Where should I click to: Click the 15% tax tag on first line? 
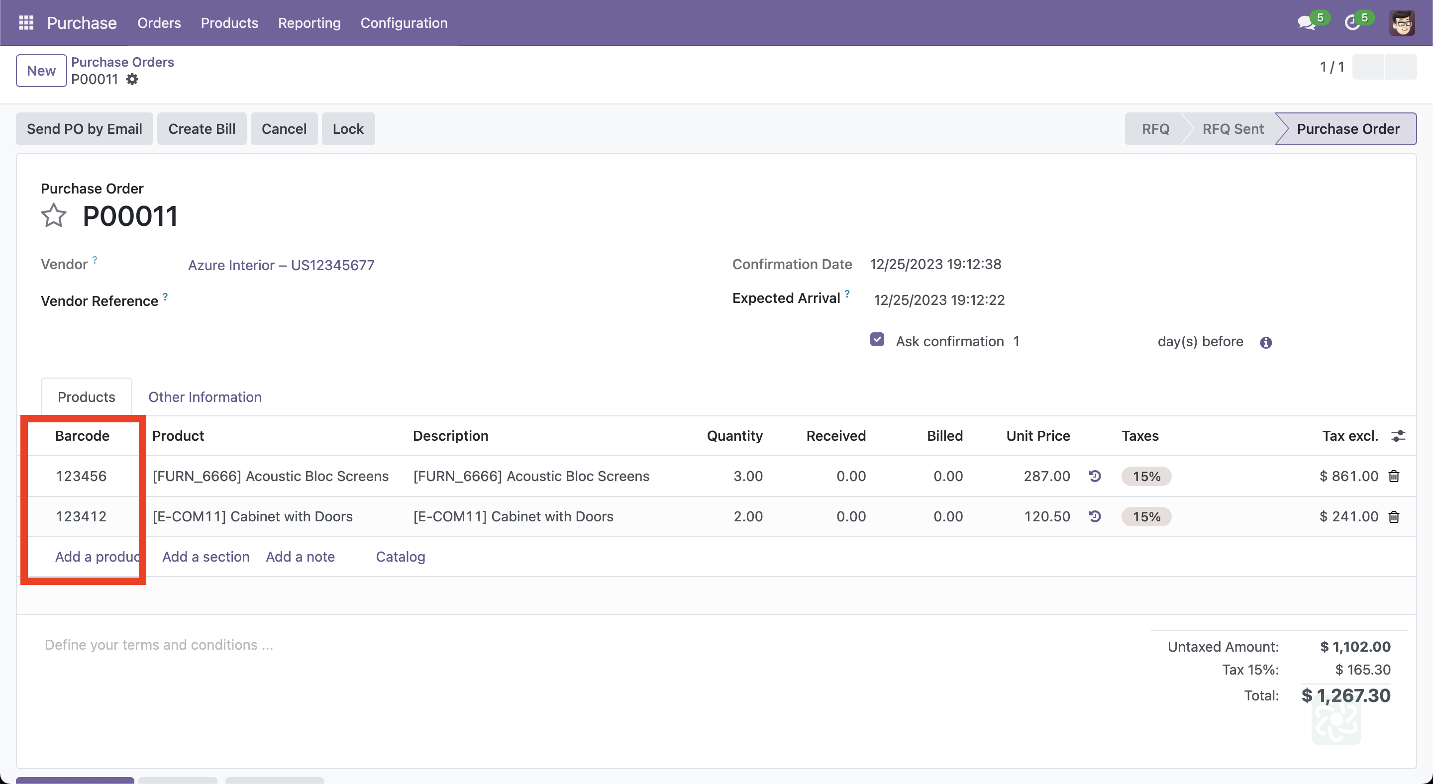click(1146, 477)
